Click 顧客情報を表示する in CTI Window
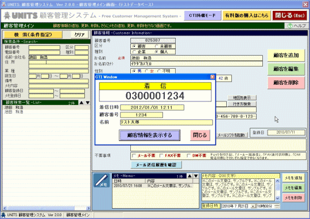This screenshot has height=219, width=310. click(149, 135)
